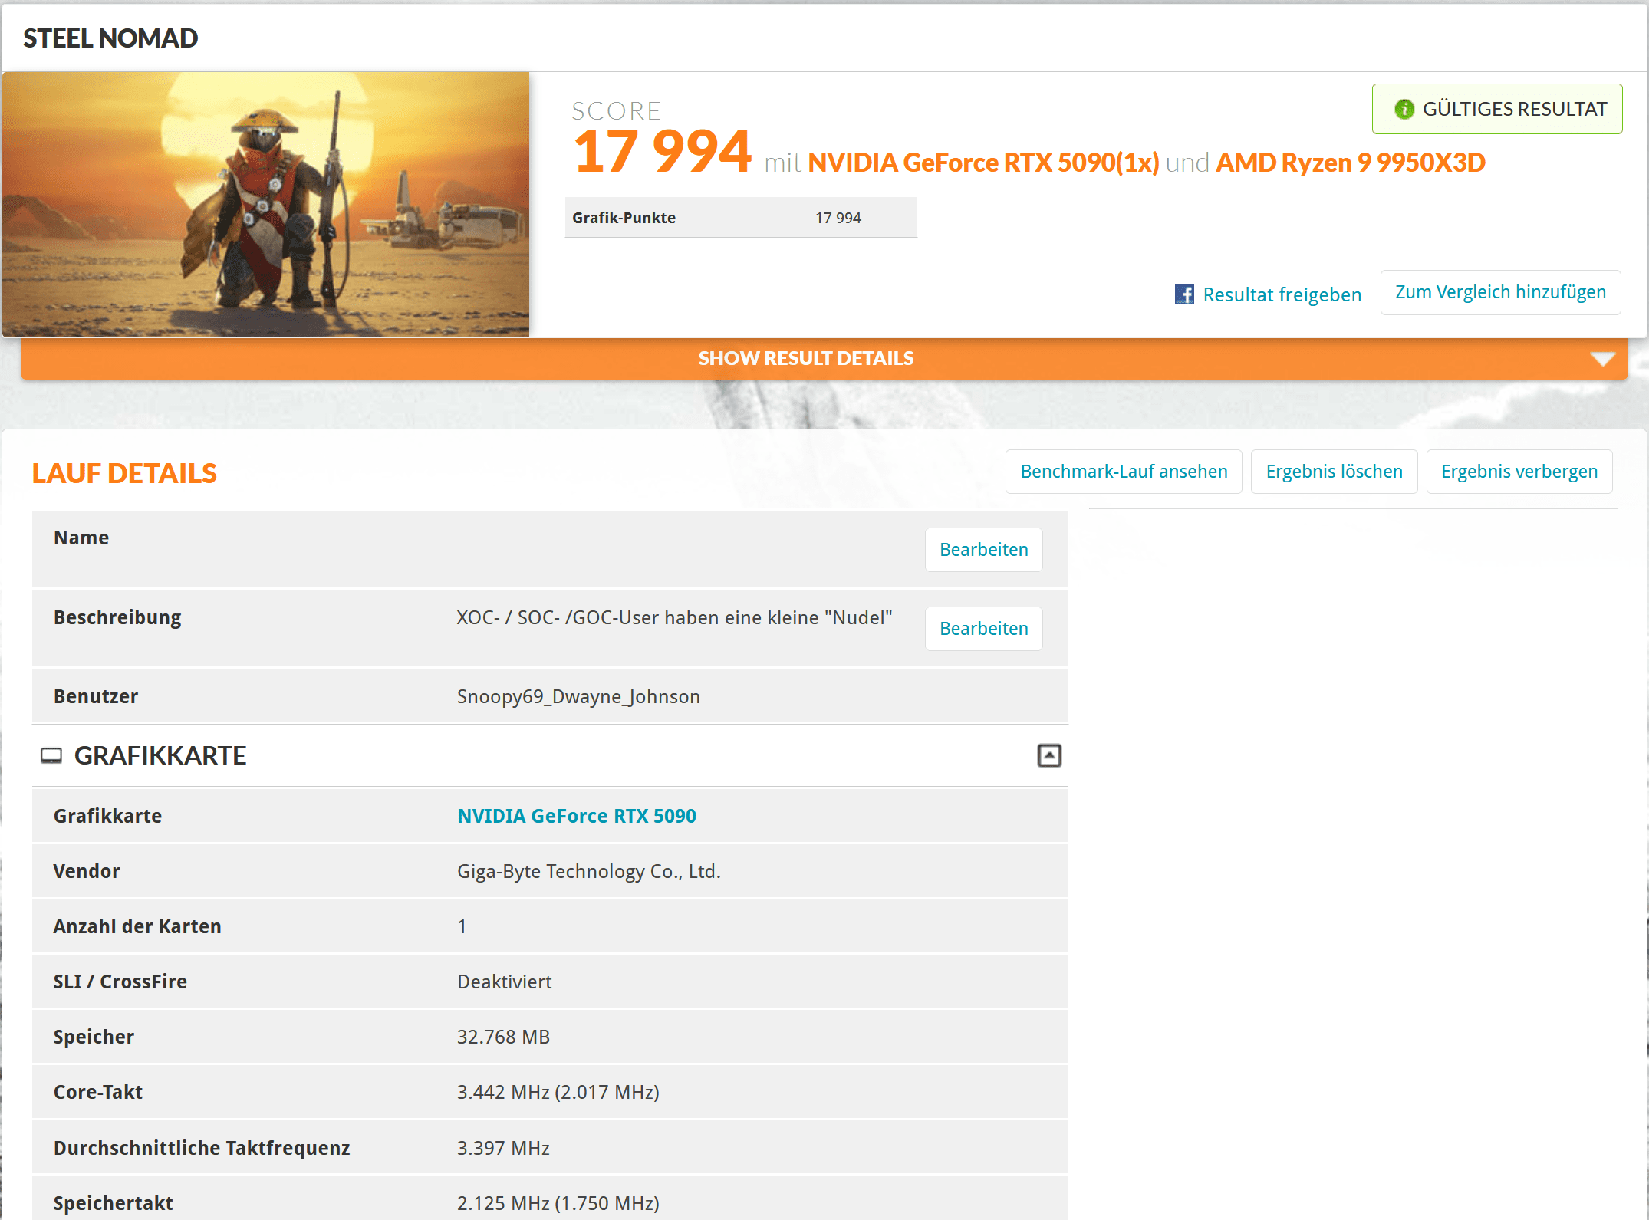Click the orange RTX 5090(1x) headline link
The height and width of the screenshot is (1220, 1649).
click(x=982, y=163)
